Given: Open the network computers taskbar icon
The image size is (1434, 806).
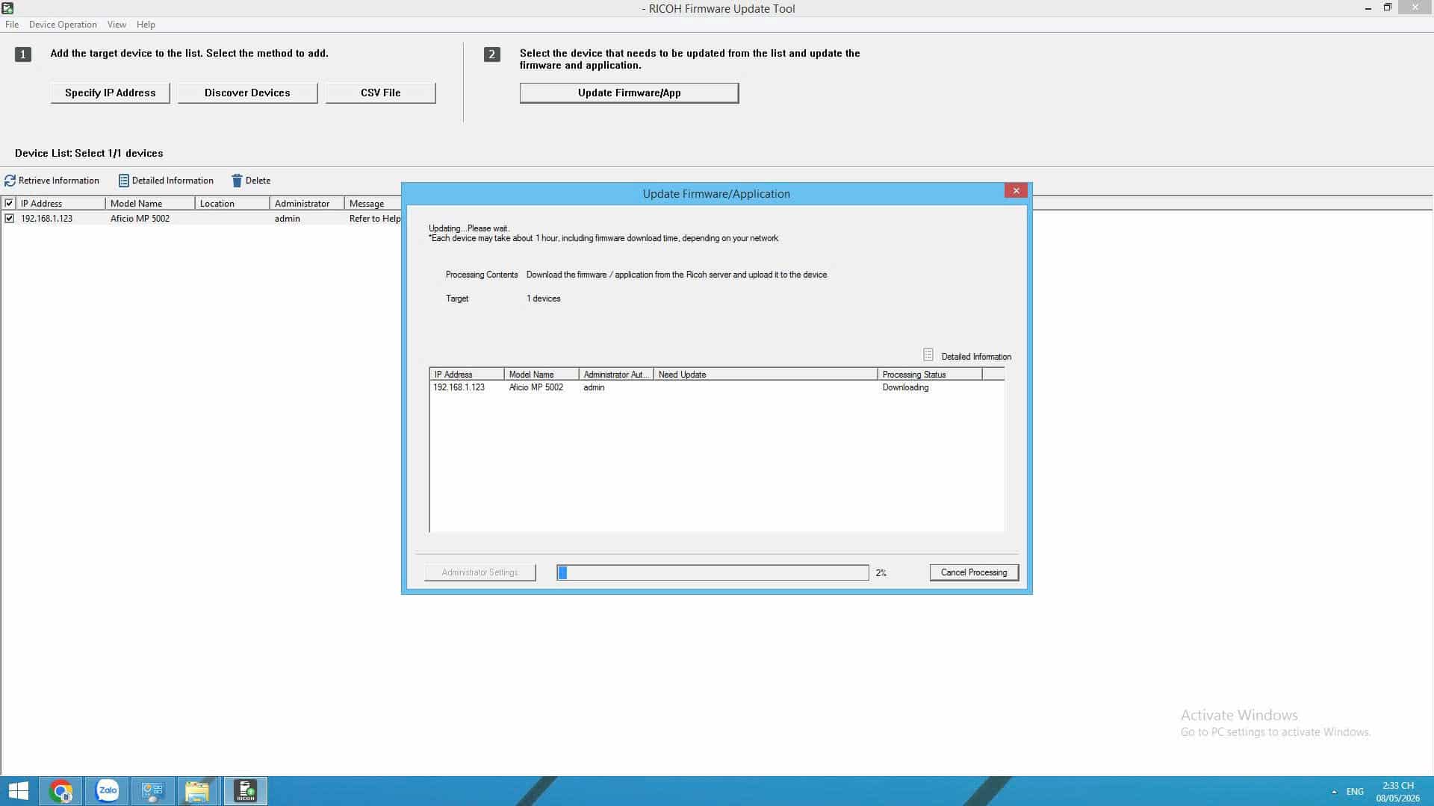Looking at the screenshot, I should [152, 791].
